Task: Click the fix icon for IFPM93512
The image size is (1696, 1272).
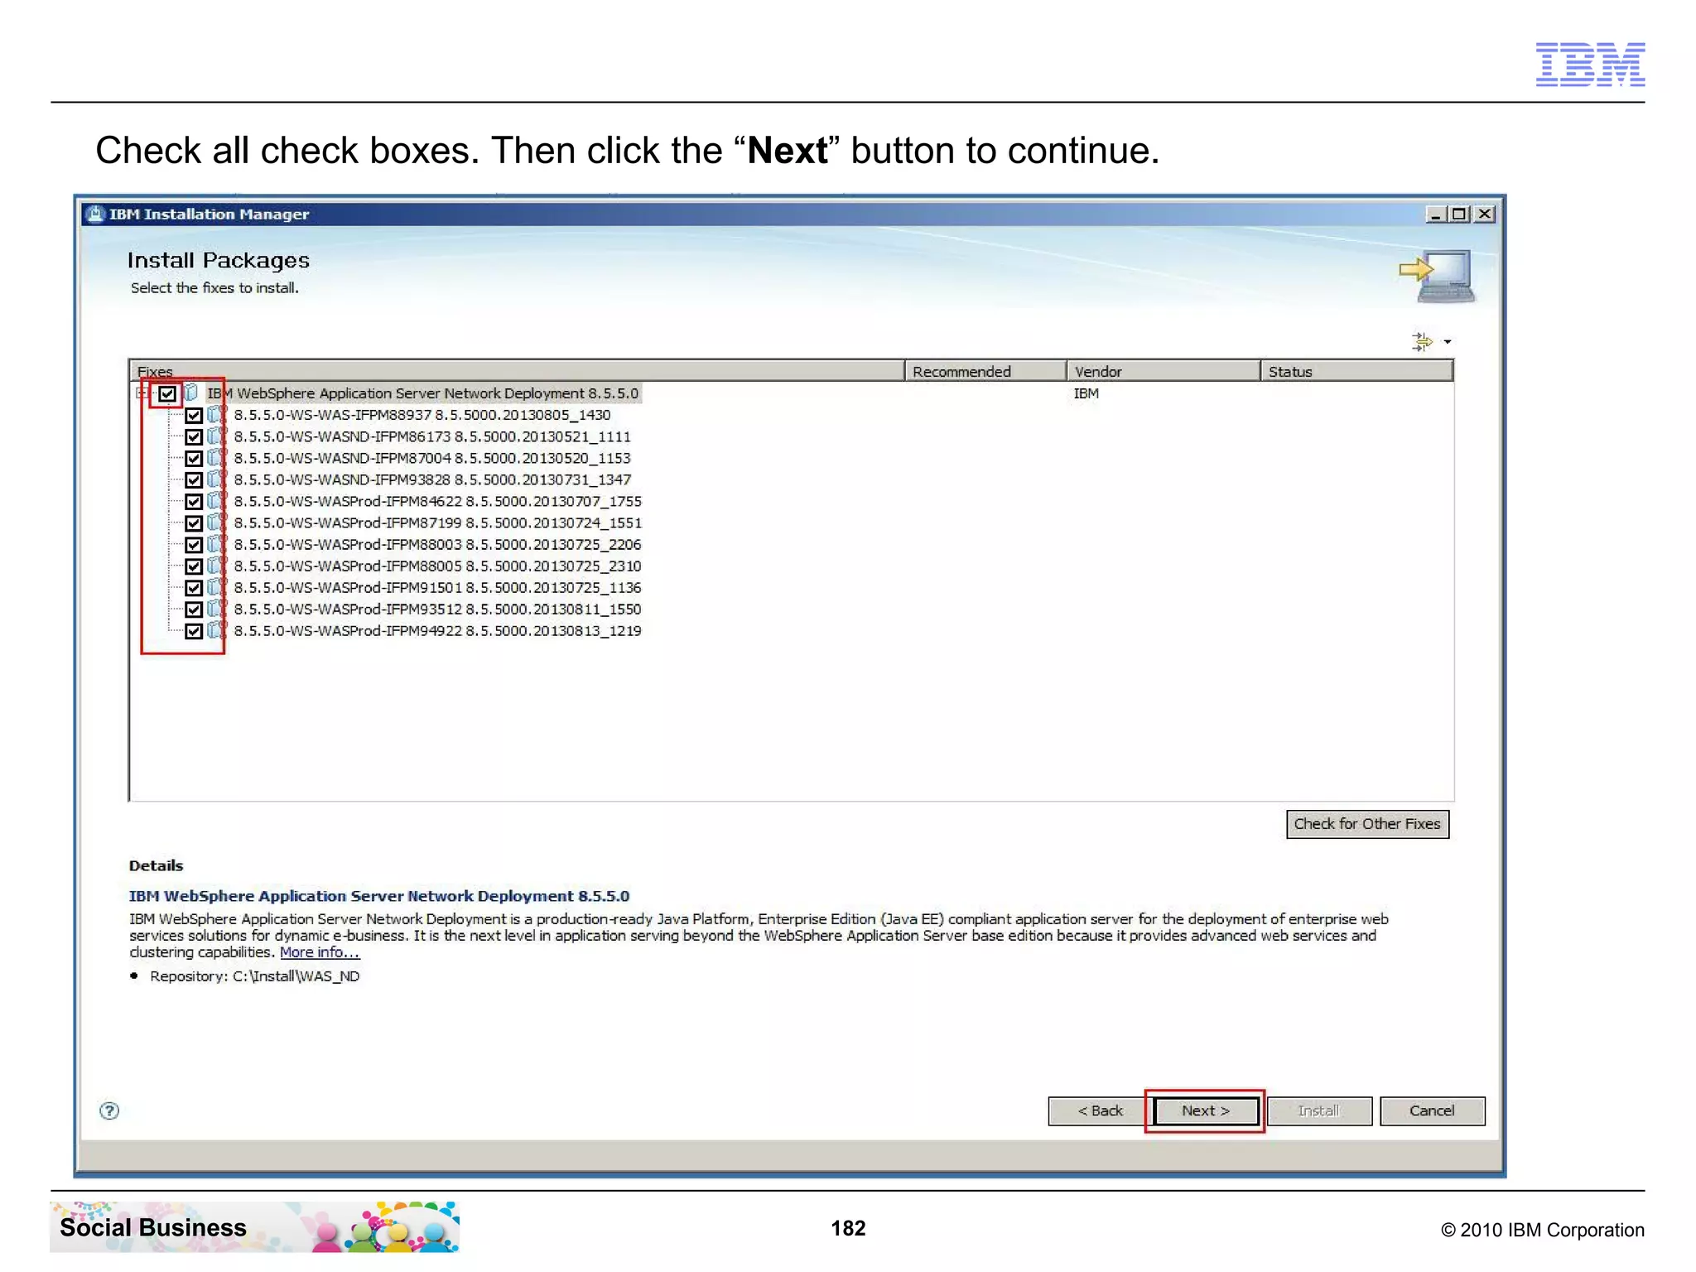Action: tap(216, 609)
